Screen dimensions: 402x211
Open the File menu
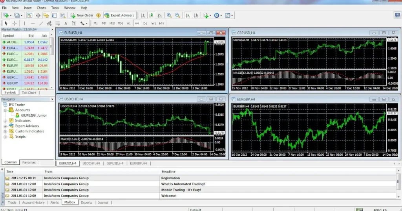(x=4, y=8)
